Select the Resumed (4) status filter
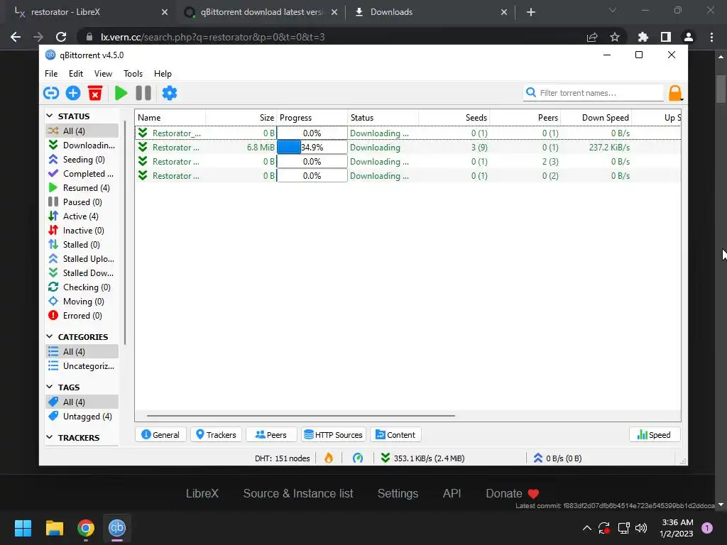This screenshot has height=545, width=727. point(82,187)
